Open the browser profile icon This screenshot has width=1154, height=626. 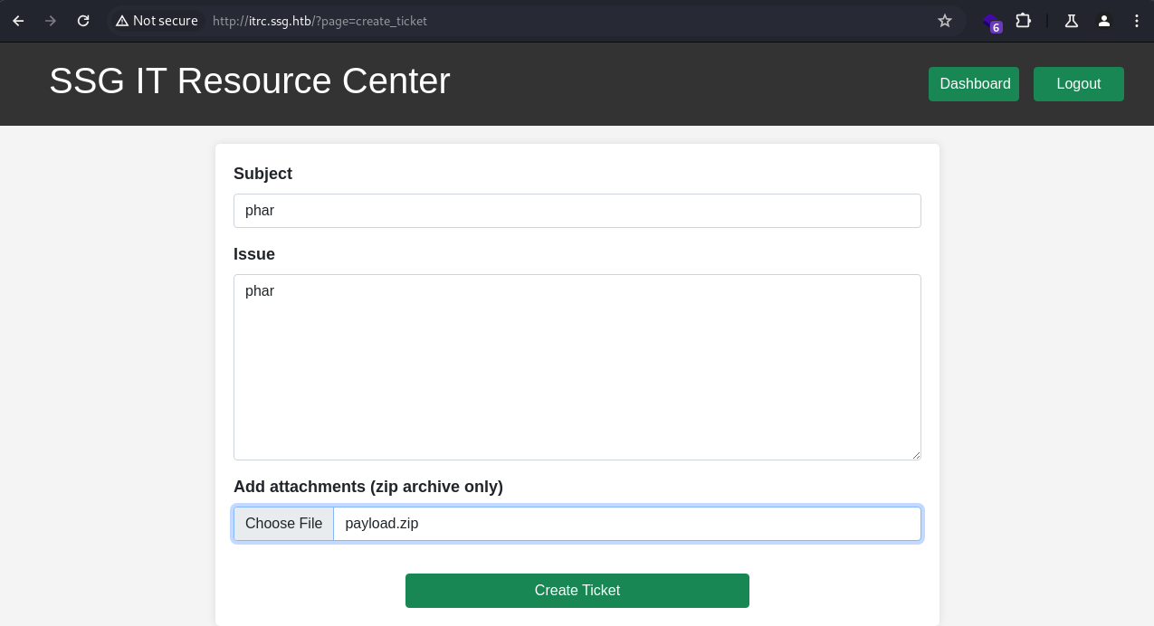pos(1104,21)
